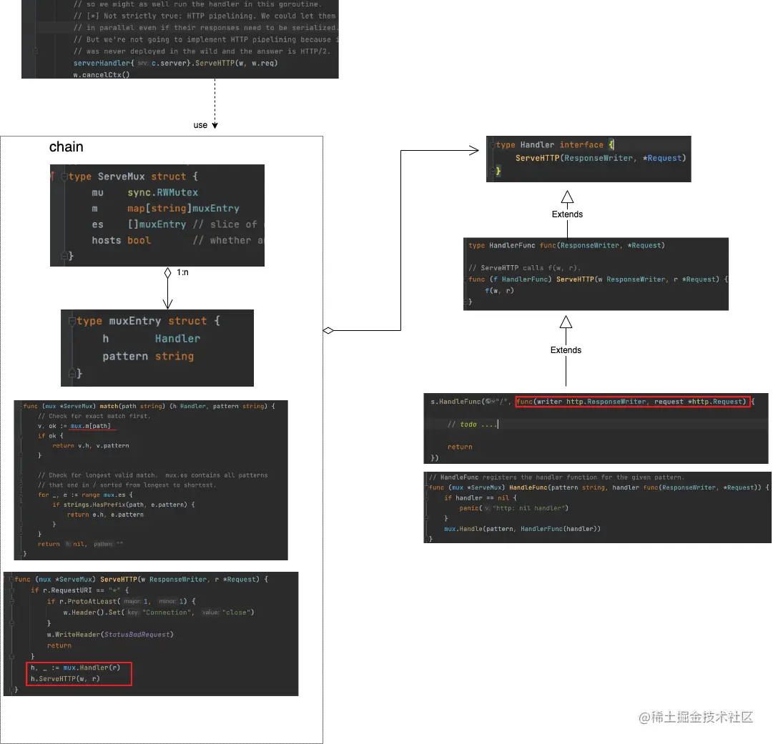Click the closing fold marker of muxEntry struct
The image size is (773, 744).
click(x=72, y=373)
